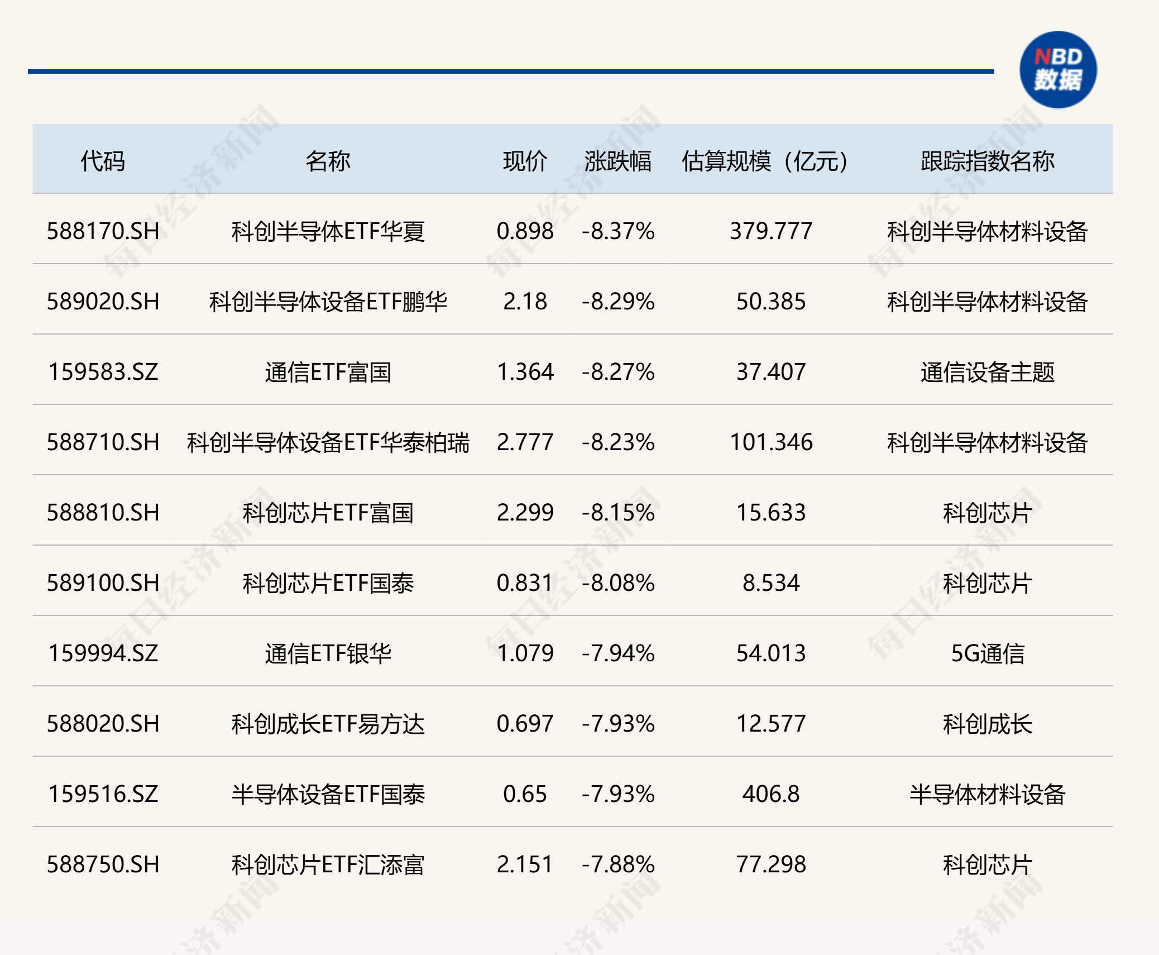Click fund name 科创芯片ETF国泰
Screen dimensions: 1159x955
328,583
